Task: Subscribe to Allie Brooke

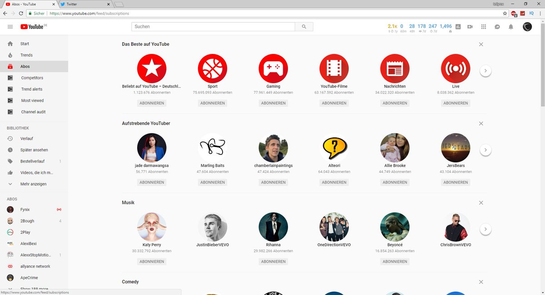Action: tap(395, 182)
